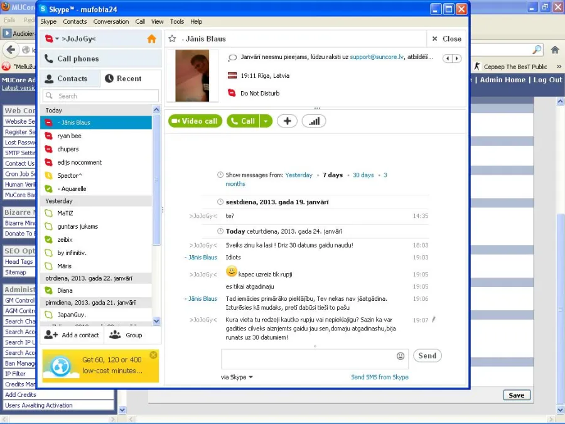Open Users Awaiting Activation in MUCore sidebar
Viewport: 565px width, 424px height.
point(39,405)
